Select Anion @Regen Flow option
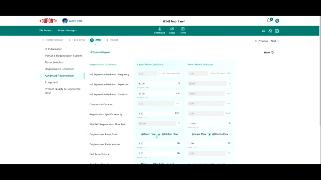The image size is (321, 180). tap(199, 134)
